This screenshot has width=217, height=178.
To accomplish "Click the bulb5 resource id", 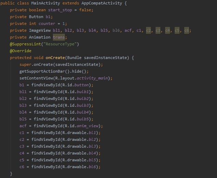I will click(x=83, y=119).
